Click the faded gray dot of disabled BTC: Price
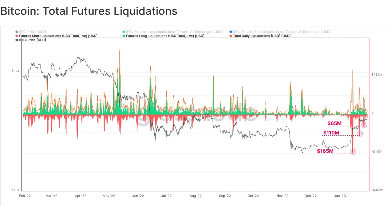Image resolution: width=392 pixels, height=206 pixels. point(17,32)
